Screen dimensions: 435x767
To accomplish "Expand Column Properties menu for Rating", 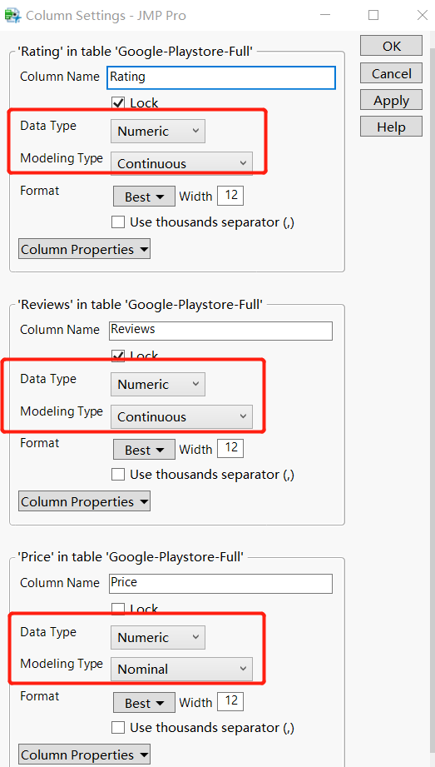I will 84,249.
